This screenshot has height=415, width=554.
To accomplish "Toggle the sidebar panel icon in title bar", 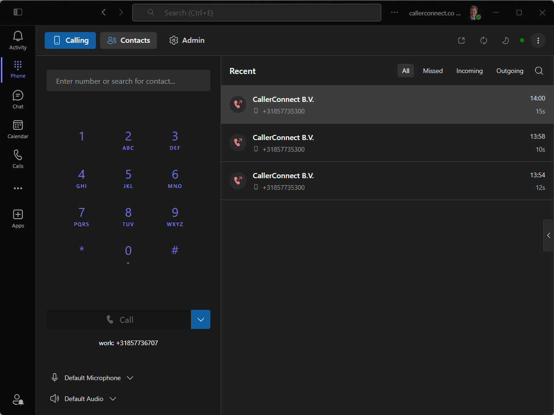I will click(18, 13).
